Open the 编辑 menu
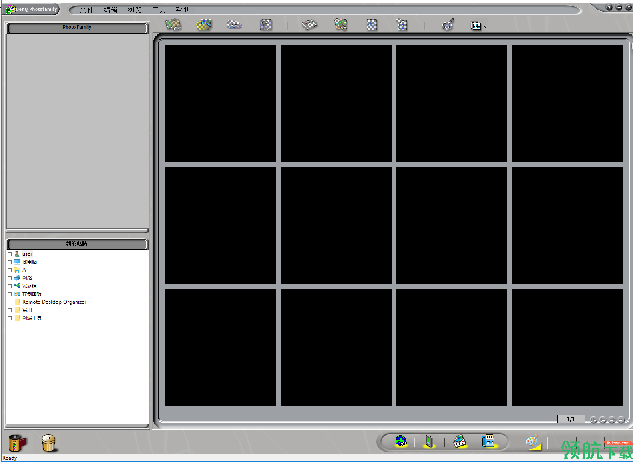 click(x=111, y=10)
